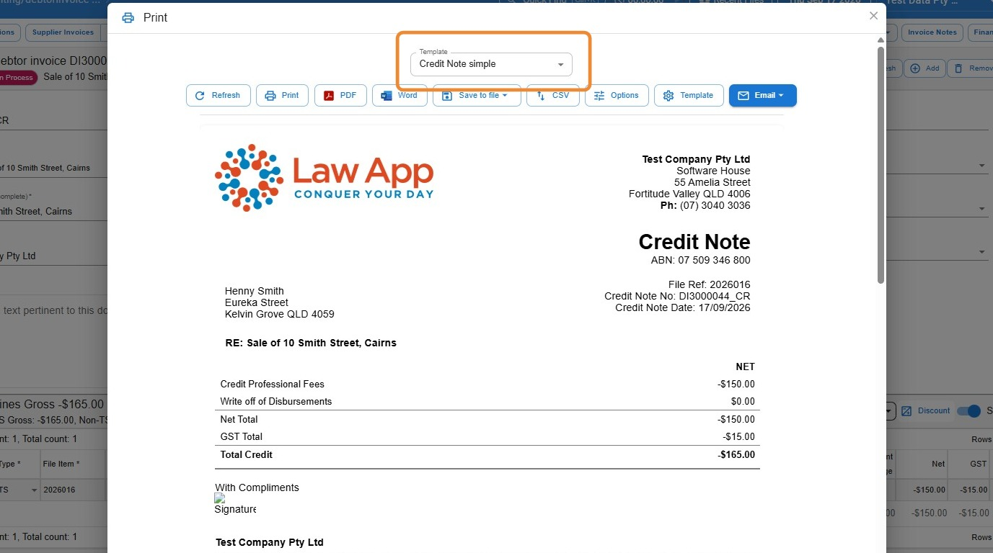Image resolution: width=993 pixels, height=553 pixels.
Task: Click the GST Total label
Action: pyautogui.click(x=242, y=436)
